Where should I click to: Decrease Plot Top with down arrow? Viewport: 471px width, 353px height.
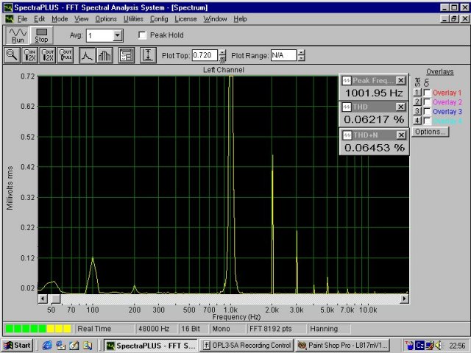[x=222, y=59]
